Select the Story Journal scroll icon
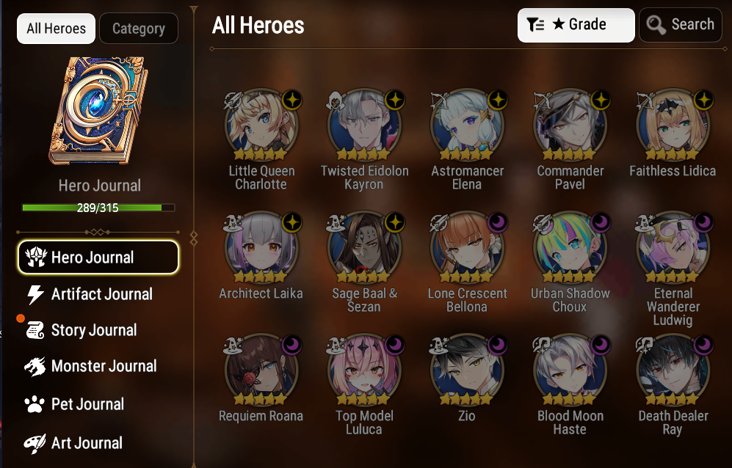 [x=35, y=330]
